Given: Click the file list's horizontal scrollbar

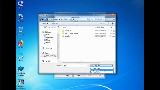Looking at the screenshot, I should click(x=81, y=62).
